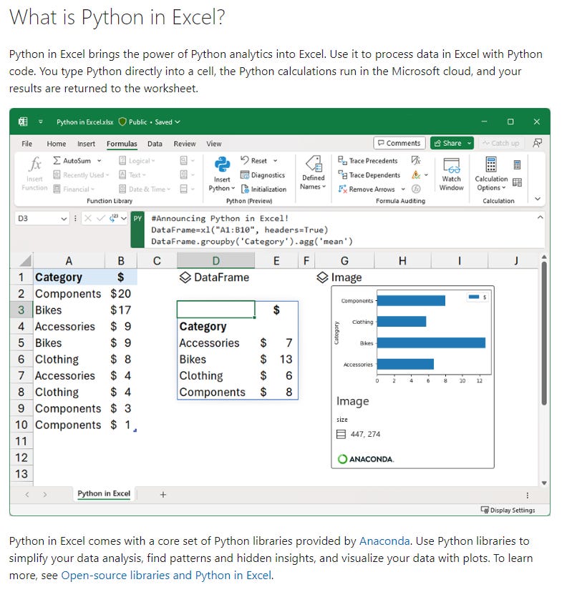The image size is (567, 592).
Task: Click Remove Arrows
Action: 367,189
